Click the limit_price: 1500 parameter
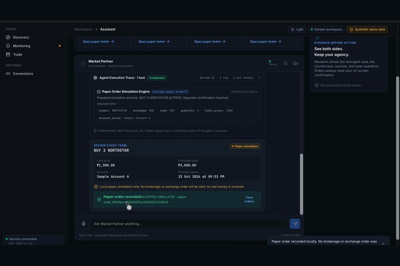Image resolution: width=400 pixels, height=266 pixels. [x=218, y=110]
